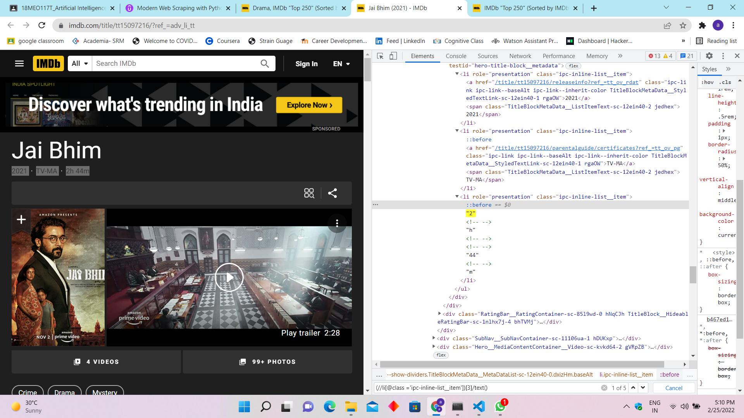
Task: Click the DevTools inspect element icon
Action: [380, 56]
